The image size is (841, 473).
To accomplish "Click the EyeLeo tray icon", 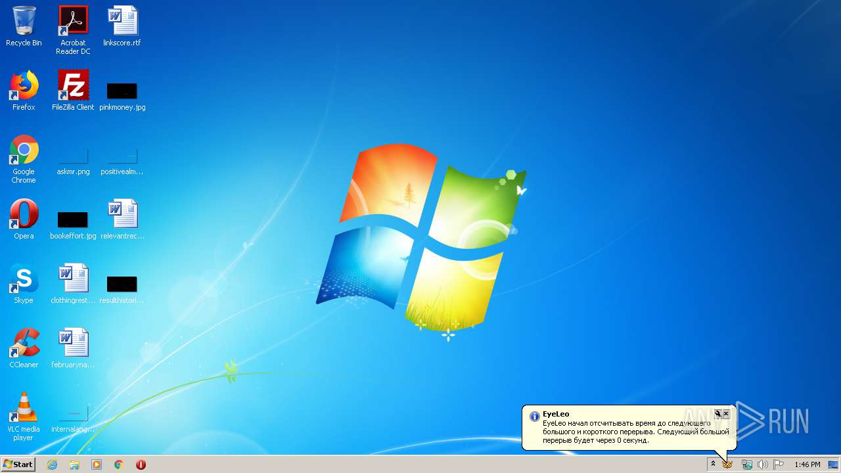I will click(727, 464).
